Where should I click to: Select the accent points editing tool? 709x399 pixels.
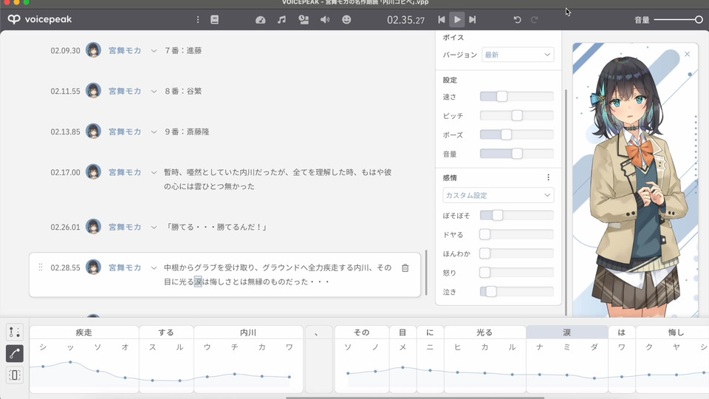15,332
